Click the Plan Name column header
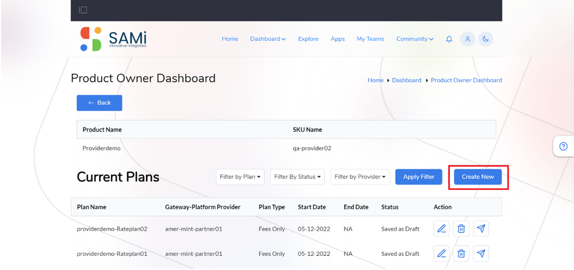Viewport: 574px width, 270px height. pyautogui.click(x=92, y=207)
